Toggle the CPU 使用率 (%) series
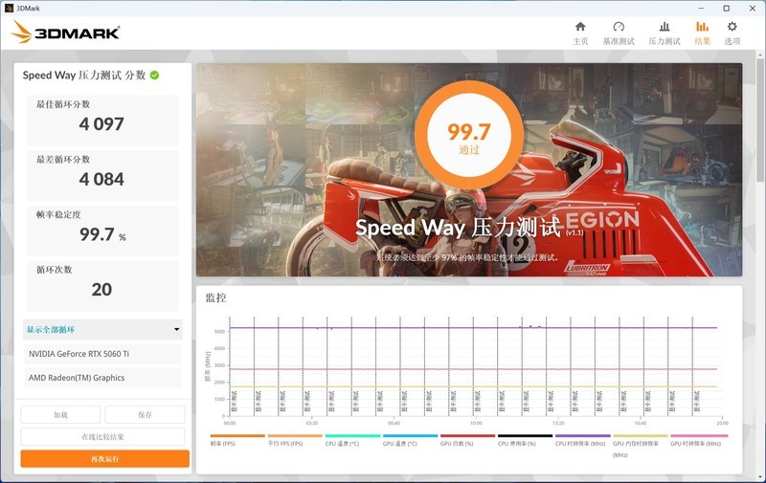This screenshot has height=483, width=766. point(525,441)
